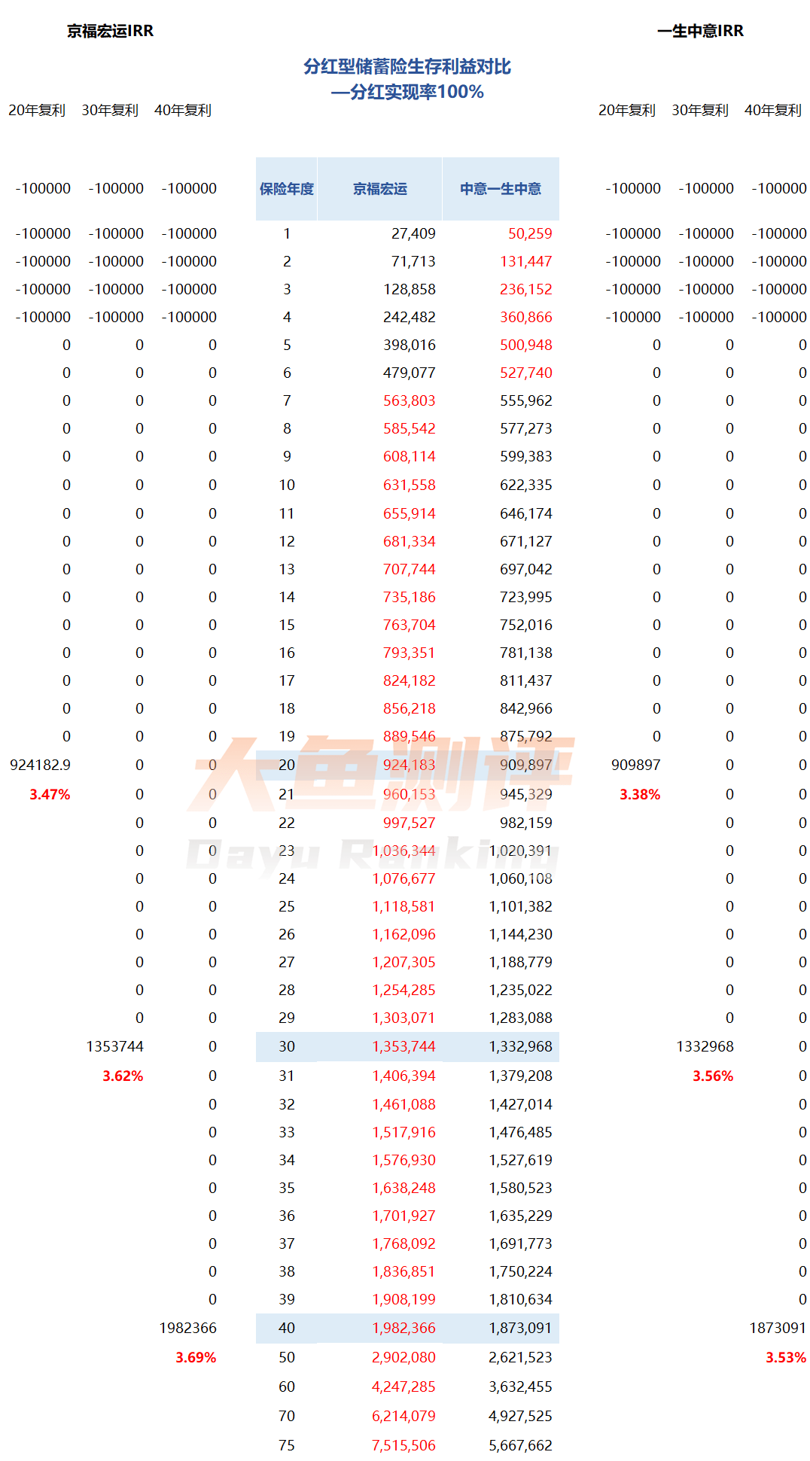
Task: Select cell value 7,515,506
Action: pos(404,1445)
